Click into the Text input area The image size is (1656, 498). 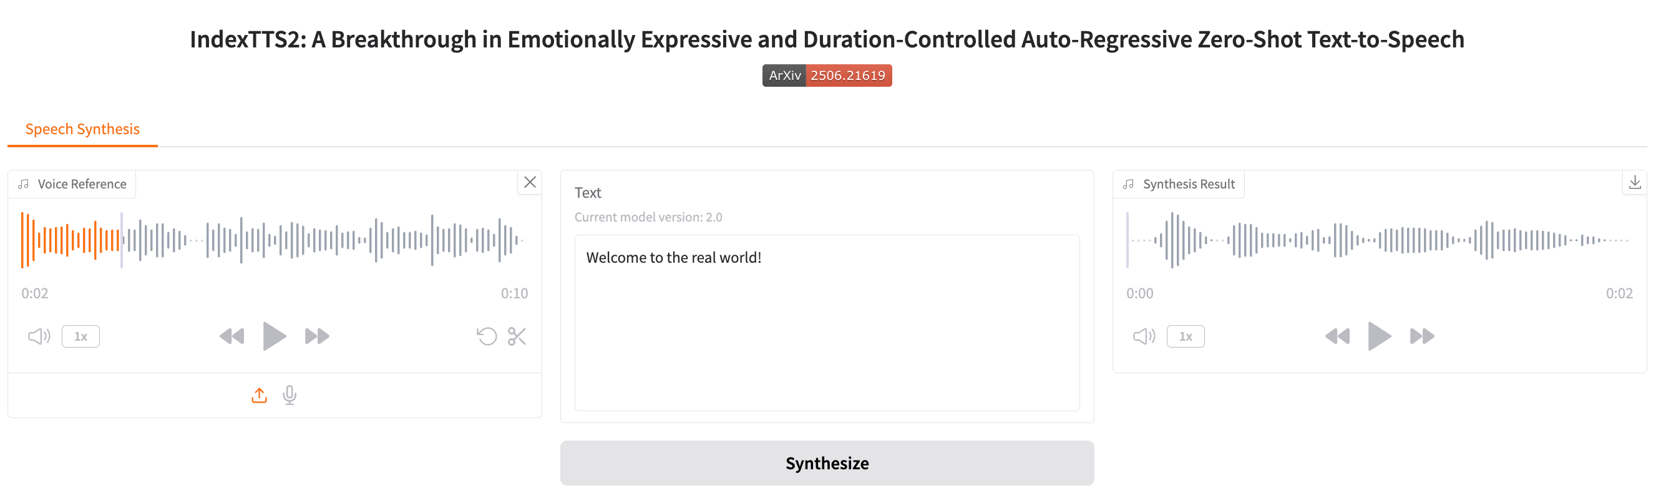pyautogui.click(x=827, y=323)
